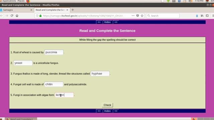This screenshot has width=214, height=120.
Task: Open the Places menu
Action: click(21, 1)
